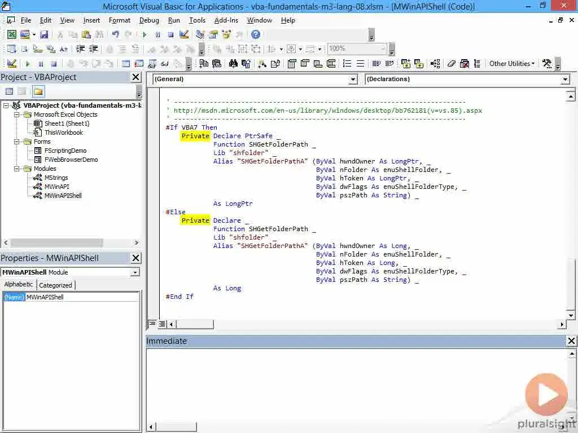Click the List Properties/Methods icon
The width and height of the screenshot is (578, 433).
point(11,48)
